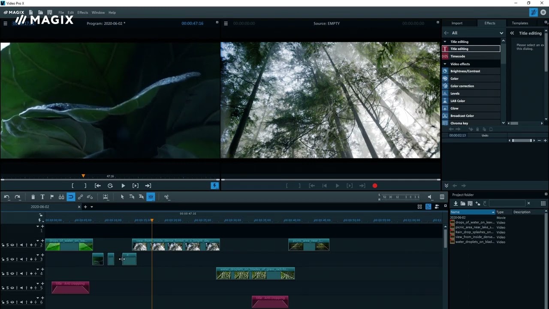549x309 pixels.
Task: Collapse the Title editing section header
Action: (x=445, y=42)
